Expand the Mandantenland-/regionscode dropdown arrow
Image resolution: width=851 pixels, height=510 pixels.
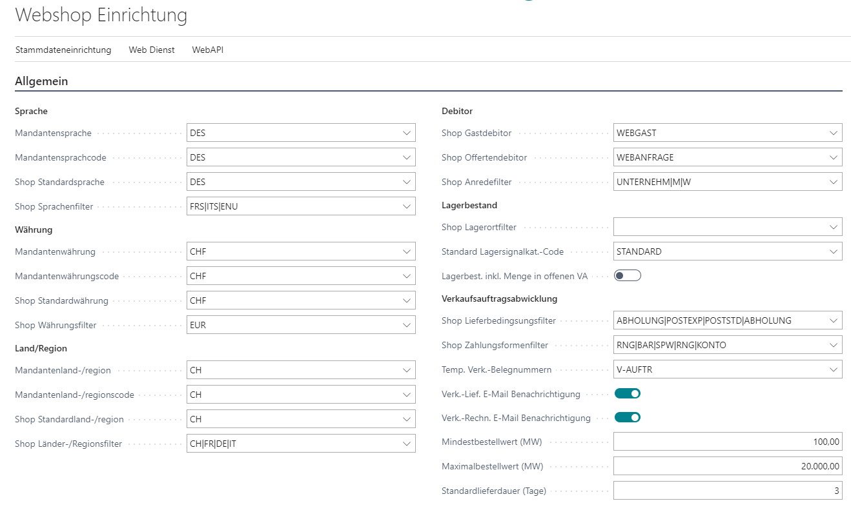[407, 395]
